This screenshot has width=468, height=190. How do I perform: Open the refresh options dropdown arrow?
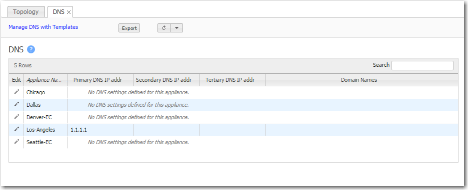(x=176, y=28)
